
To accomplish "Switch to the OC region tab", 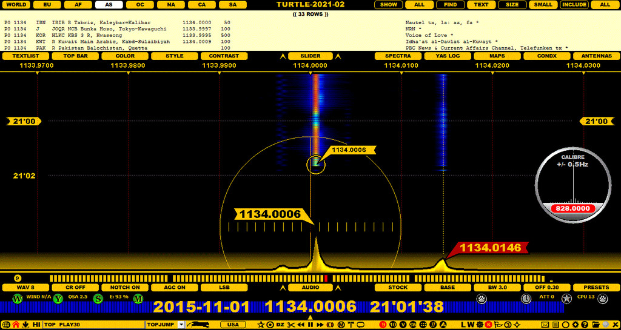I will coord(139,4).
